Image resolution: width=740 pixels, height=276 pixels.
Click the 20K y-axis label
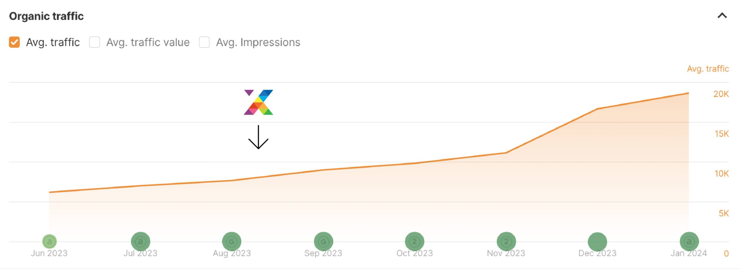[x=721, y=94]
